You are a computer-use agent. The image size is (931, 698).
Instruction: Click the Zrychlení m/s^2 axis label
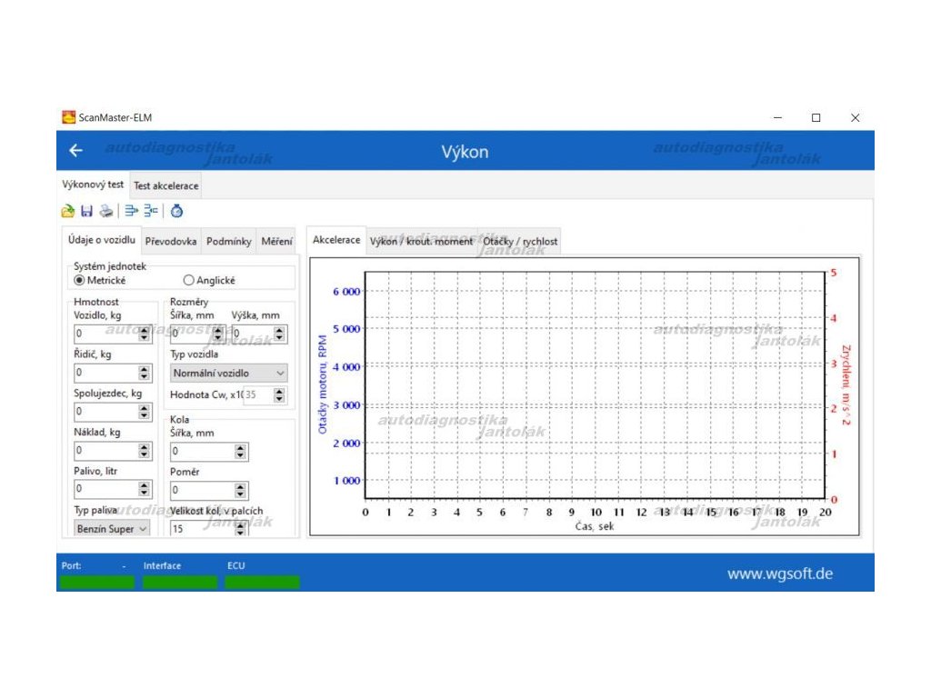[846, 384]
